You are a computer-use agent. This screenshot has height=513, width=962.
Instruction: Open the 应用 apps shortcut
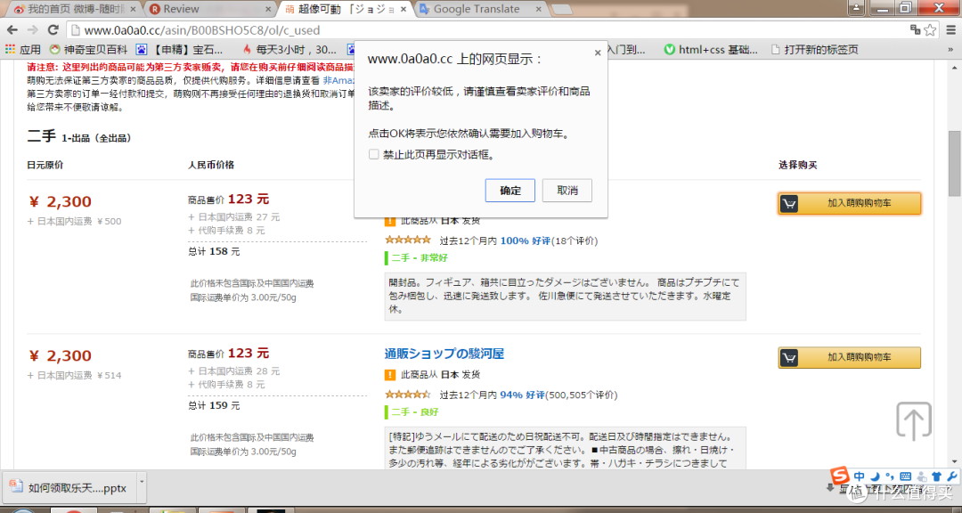coord(22,50)
